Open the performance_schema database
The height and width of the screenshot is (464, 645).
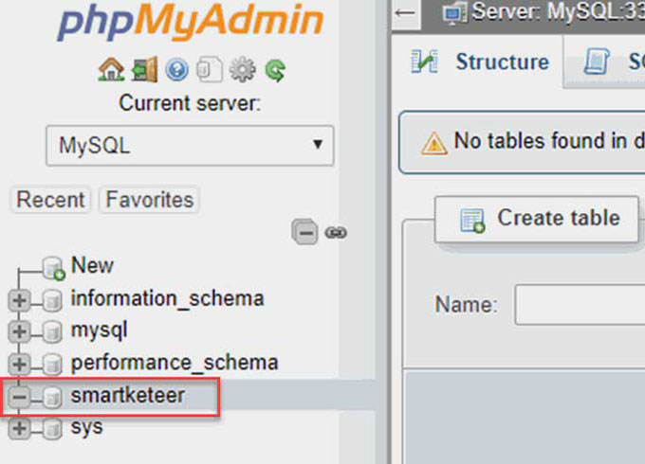point(175,363)
